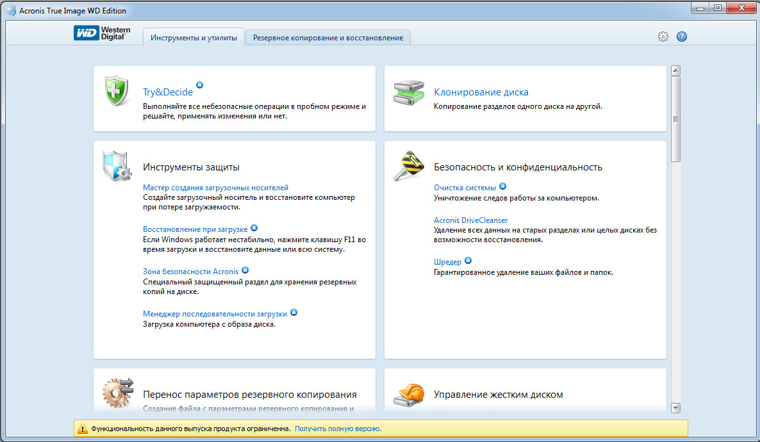Click text Гарантированное удаление ваших файлов и папок

pyautogui.click(x=524, y=272)
